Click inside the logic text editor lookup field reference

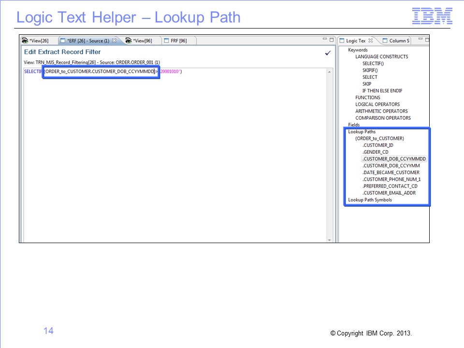click(101, 72)
